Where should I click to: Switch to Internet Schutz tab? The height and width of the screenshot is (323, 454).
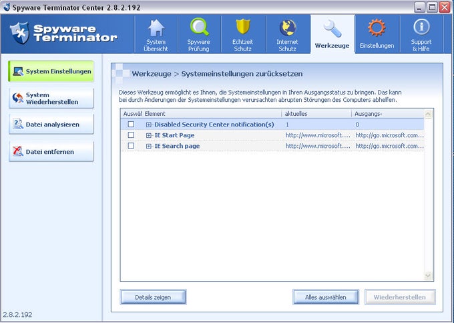click(288, 35)
